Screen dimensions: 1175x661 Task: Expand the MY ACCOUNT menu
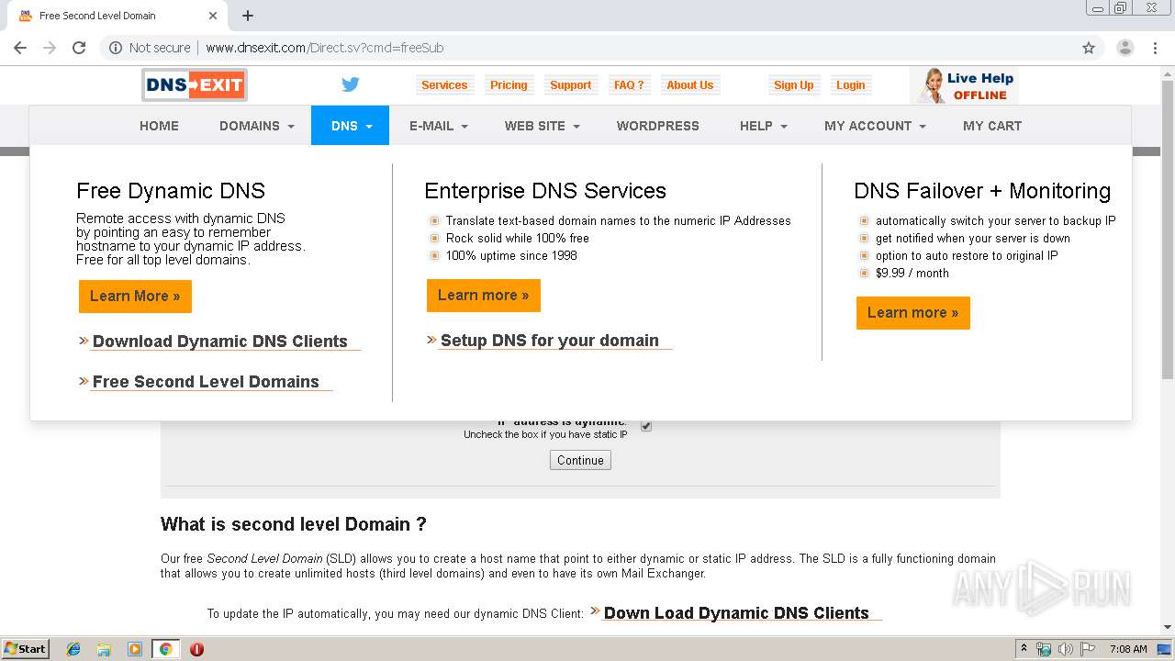[x=875, y=126]
